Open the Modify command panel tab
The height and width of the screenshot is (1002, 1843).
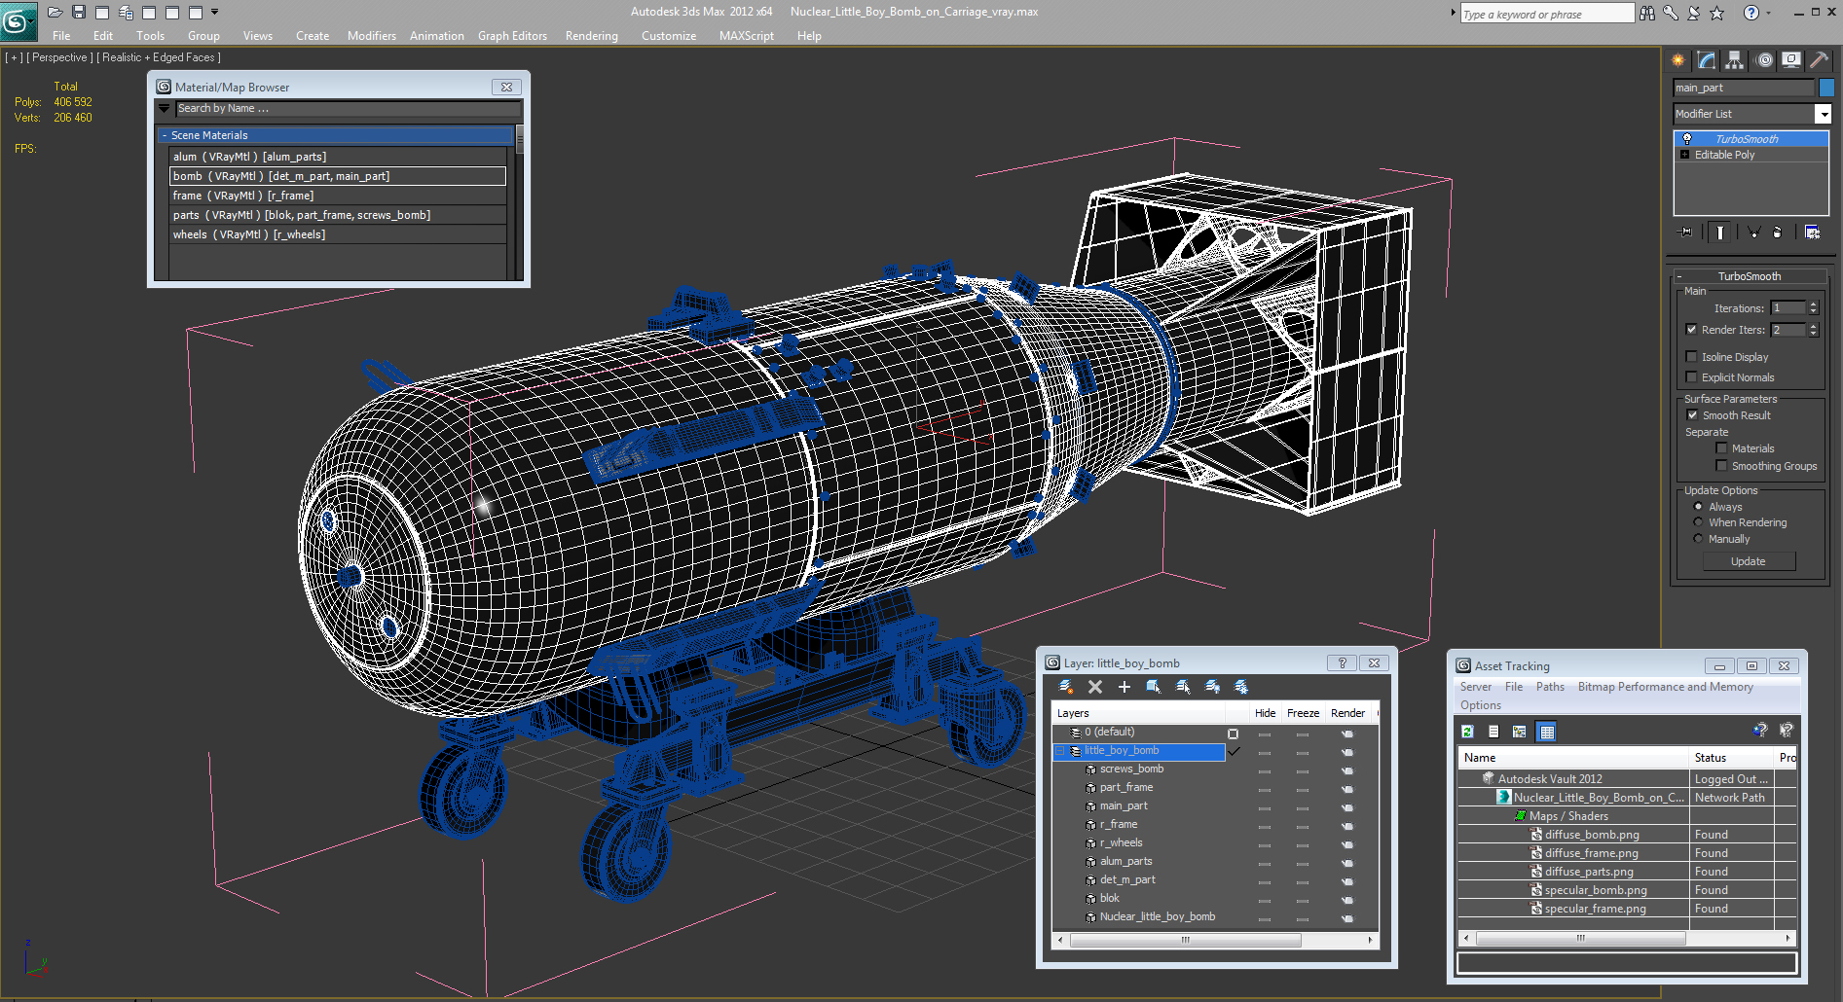1707,60
